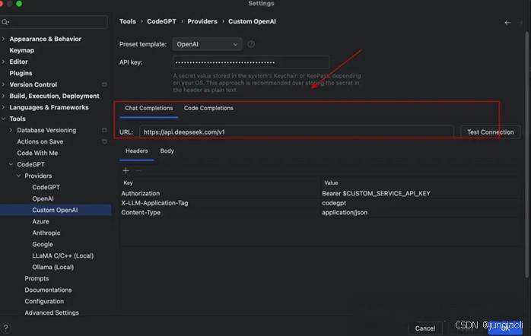Click the Providers breadcrumb link

coord(202,21)
